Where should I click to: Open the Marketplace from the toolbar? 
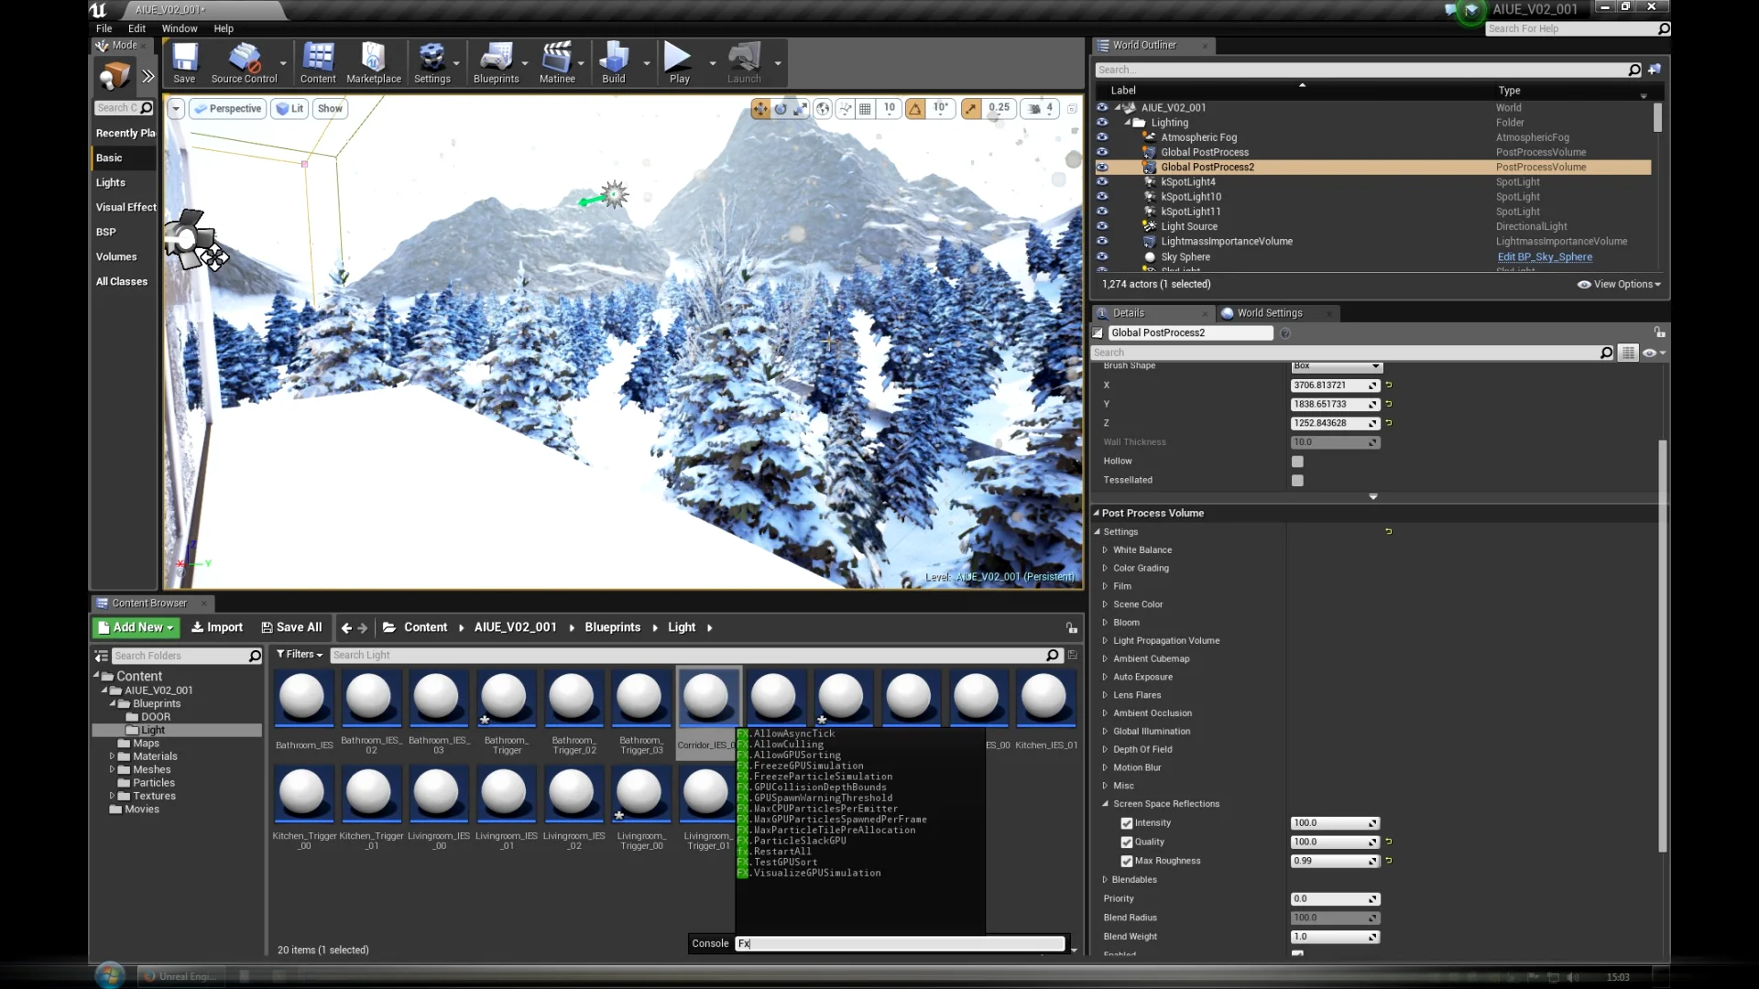(374, 60)
